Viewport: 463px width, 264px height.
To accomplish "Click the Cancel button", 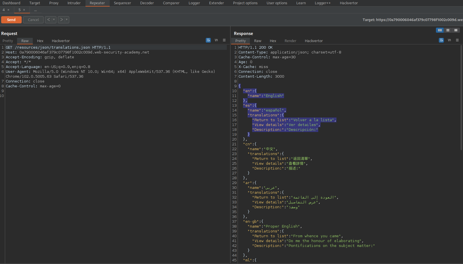I will (x=33, y=20).
